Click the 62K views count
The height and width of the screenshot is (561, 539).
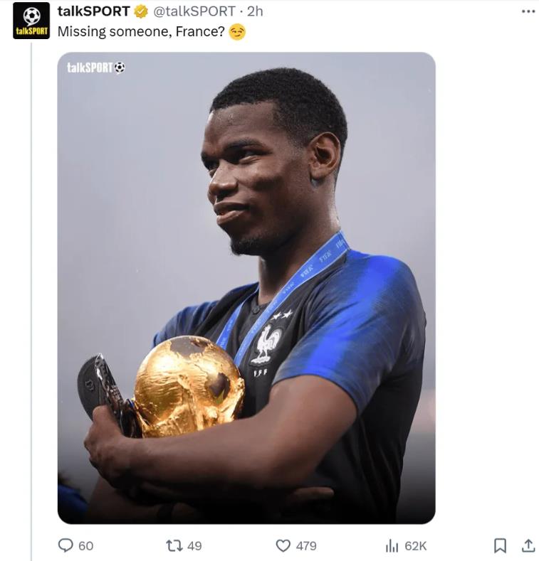point(416,546)
